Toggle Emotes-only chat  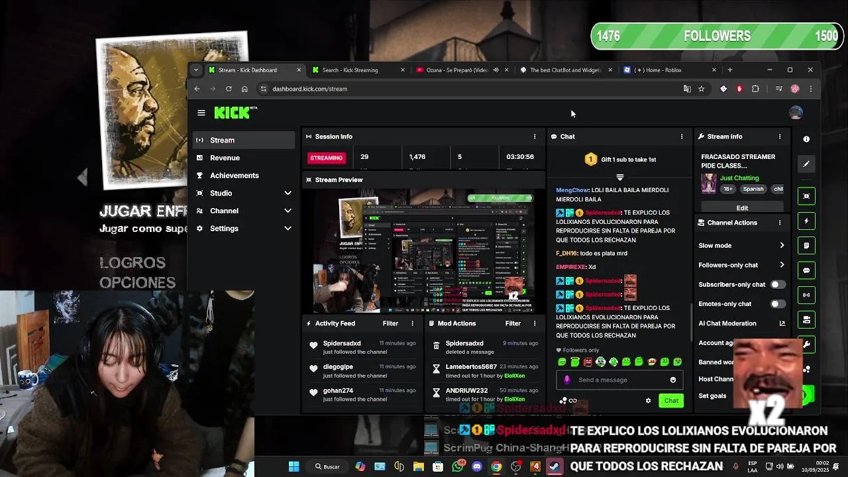(x=778, y=304)
